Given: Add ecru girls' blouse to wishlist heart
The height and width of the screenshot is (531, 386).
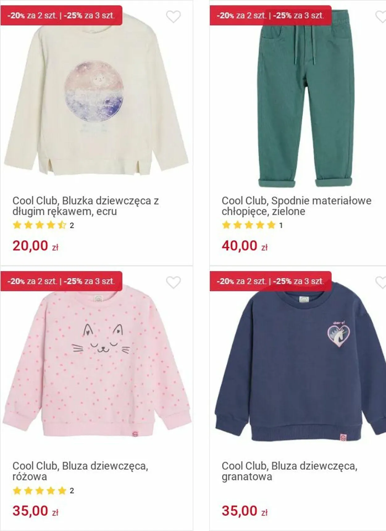Looking at the screenshot, I should pos(173,17).
